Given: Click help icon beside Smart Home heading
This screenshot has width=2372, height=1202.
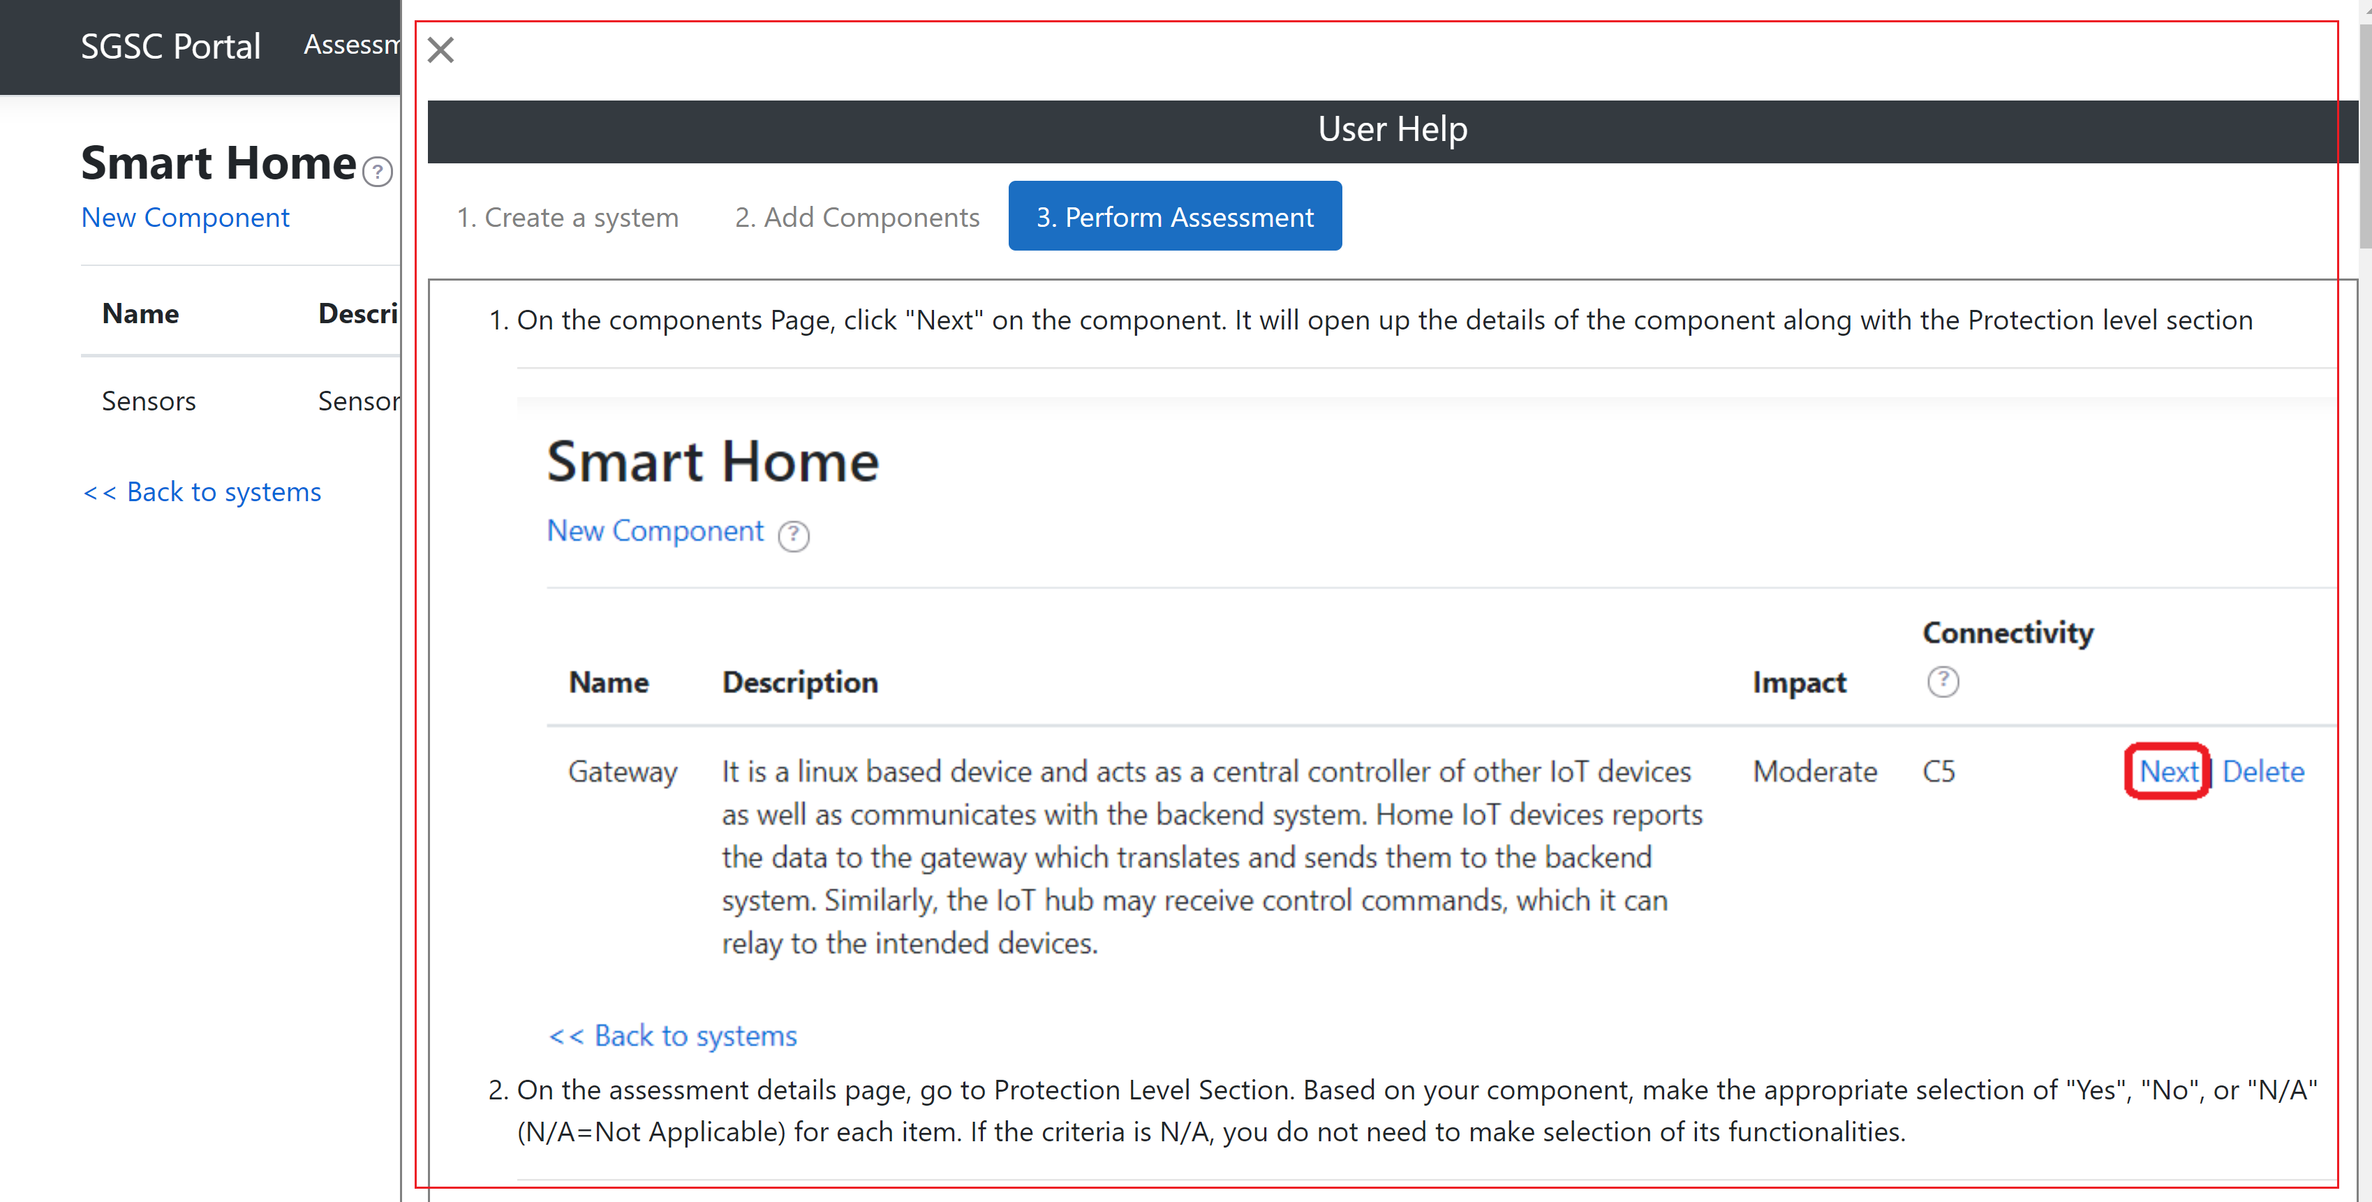Looking at the screenshot, I should point(378,171).
